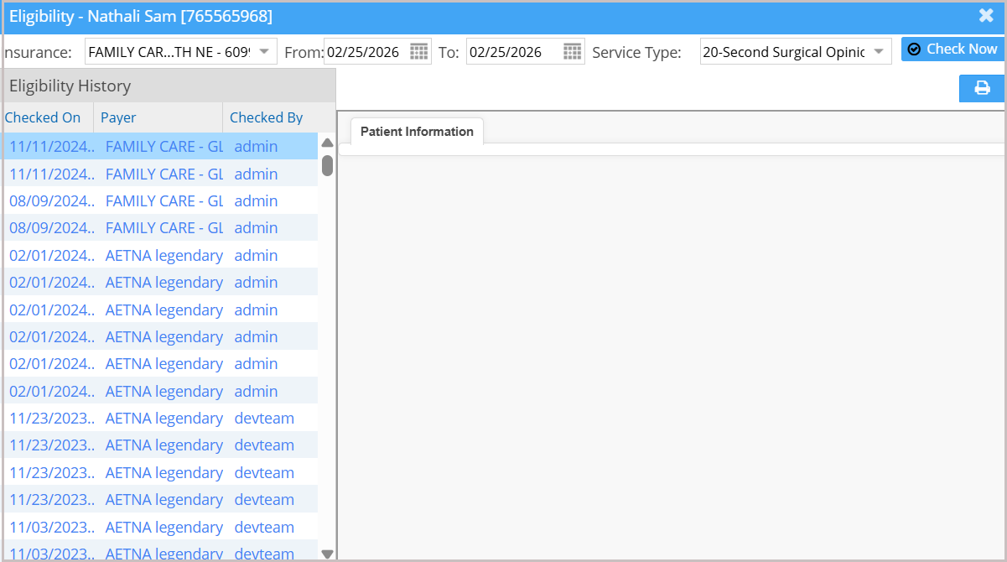Open the To date calendar picker
The height and width of the screenshot is (562, 1007).
click(572, 52)
